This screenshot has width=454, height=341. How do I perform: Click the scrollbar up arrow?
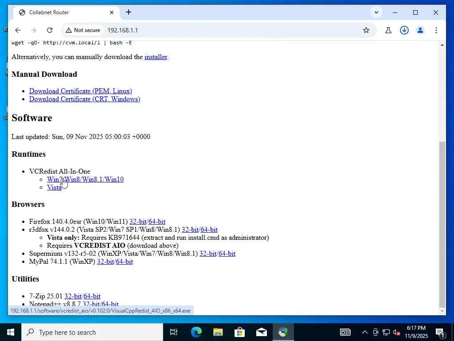click(442, 45)
